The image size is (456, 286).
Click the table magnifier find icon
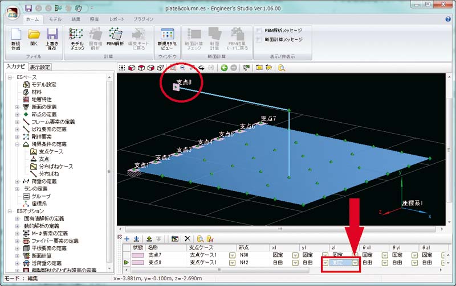click(200, 239)
